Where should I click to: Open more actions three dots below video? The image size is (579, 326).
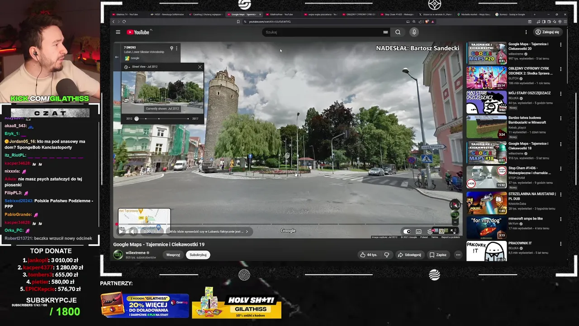(458, 255)
